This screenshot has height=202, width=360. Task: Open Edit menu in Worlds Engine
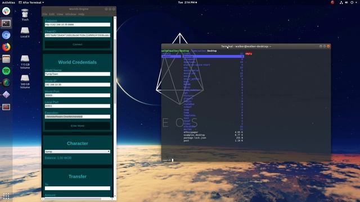coord(52,14)
